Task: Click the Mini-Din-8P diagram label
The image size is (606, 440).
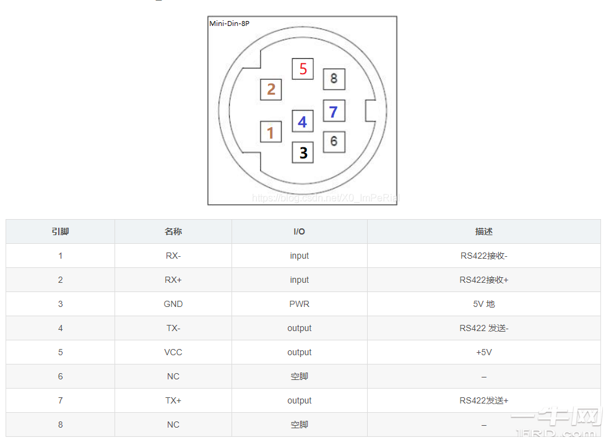Action: [229, 24]
